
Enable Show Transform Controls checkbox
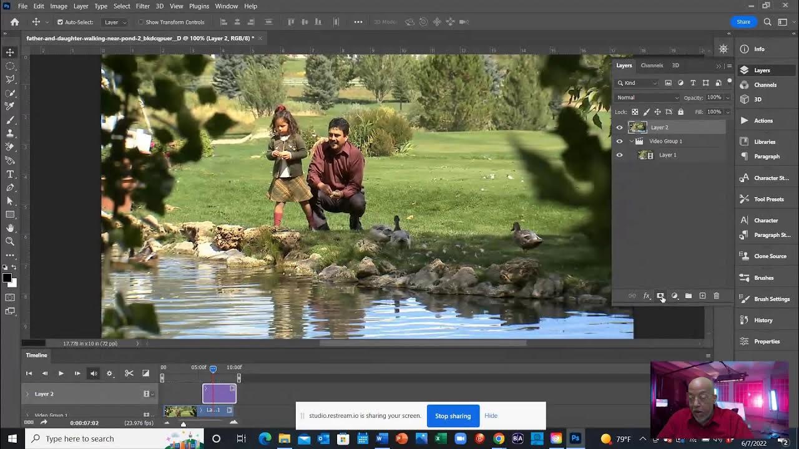(x=140, y=22)
